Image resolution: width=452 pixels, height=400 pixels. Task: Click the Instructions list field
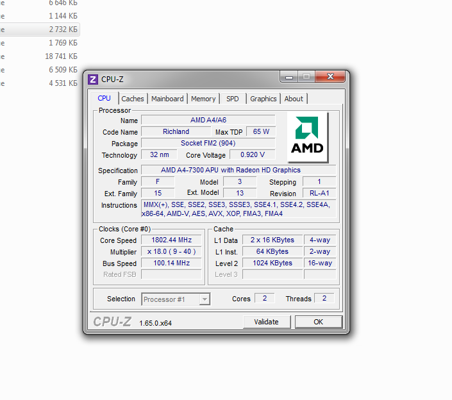point(238,209)
